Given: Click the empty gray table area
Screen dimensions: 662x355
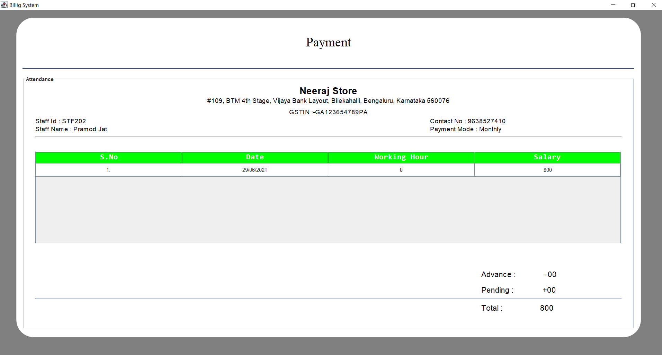Looking at the screenshot, I should tap(328, 210).
